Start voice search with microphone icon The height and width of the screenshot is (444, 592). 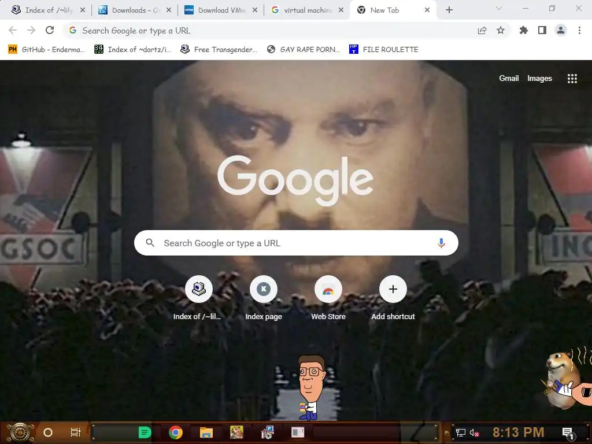tap(441, 243)
